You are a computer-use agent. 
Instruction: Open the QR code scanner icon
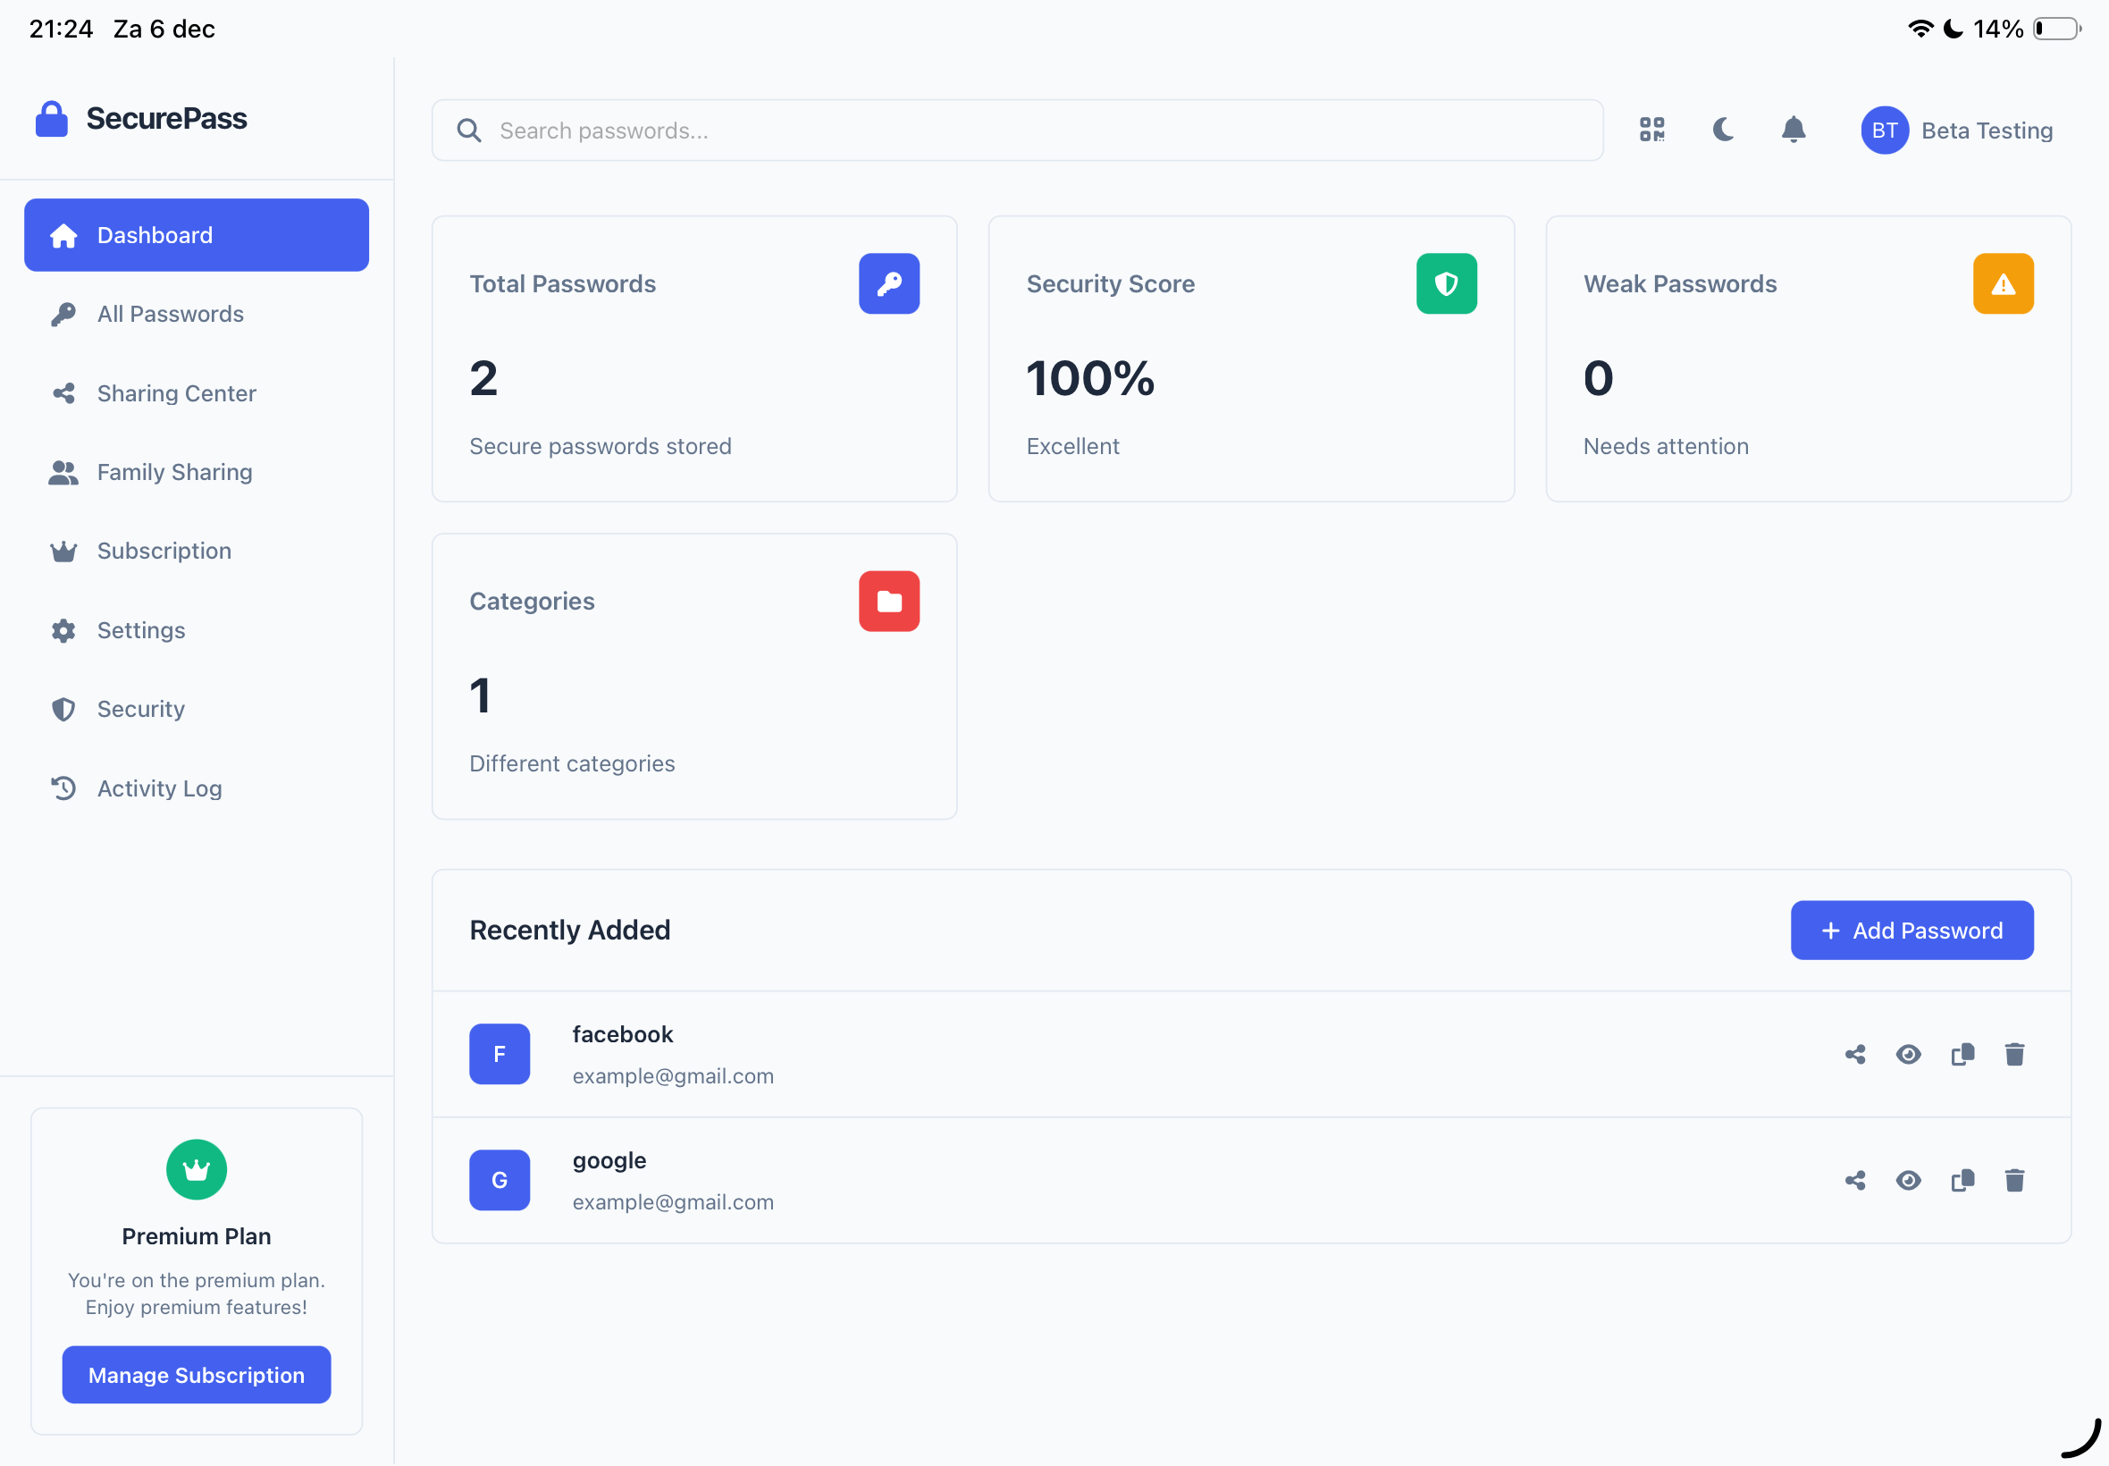coord(1651,130)
